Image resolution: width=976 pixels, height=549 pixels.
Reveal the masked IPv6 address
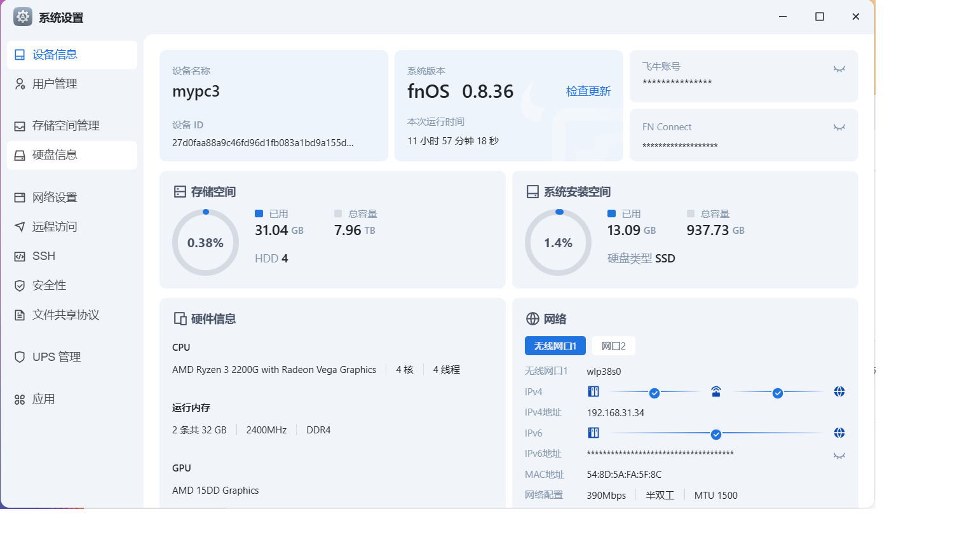pos(839,456)
